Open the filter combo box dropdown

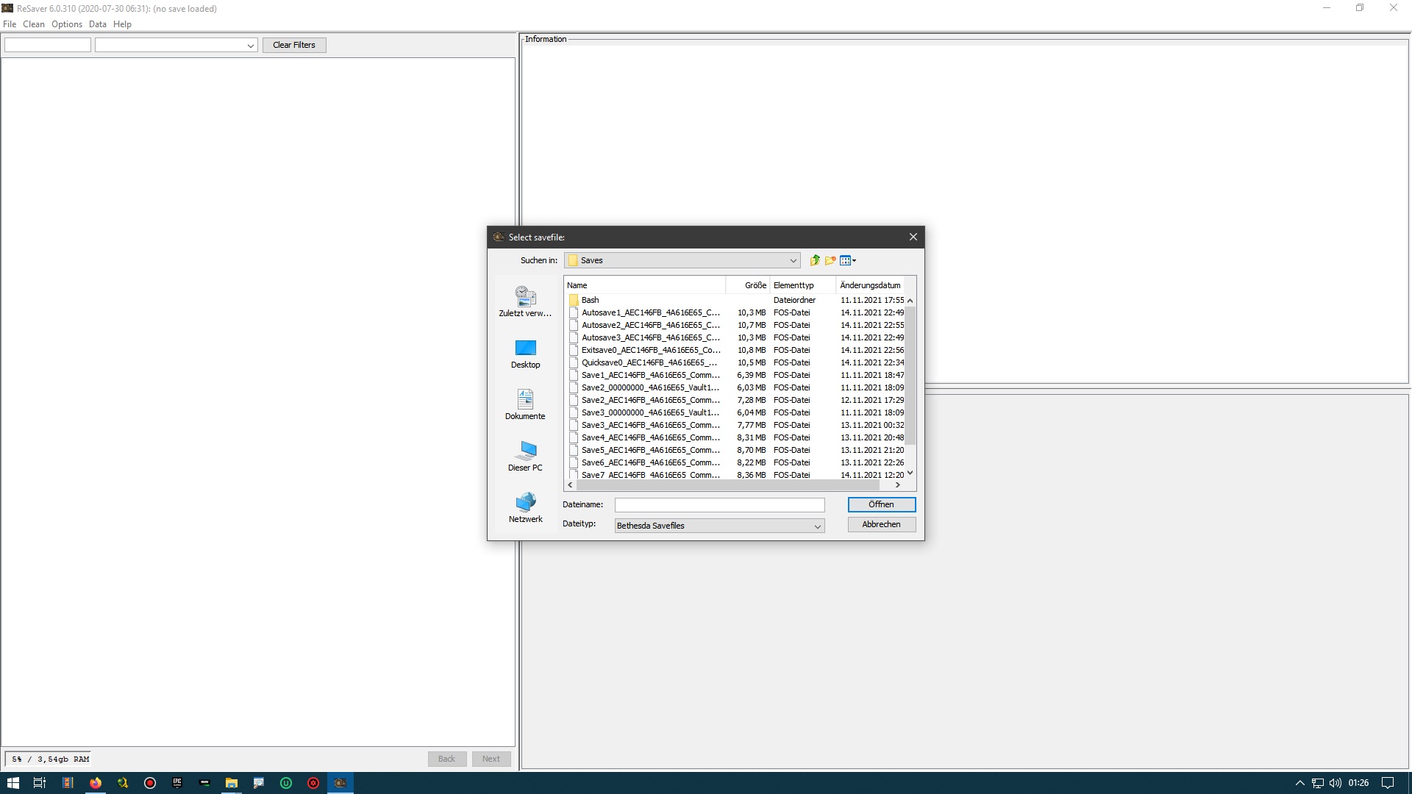250,46
